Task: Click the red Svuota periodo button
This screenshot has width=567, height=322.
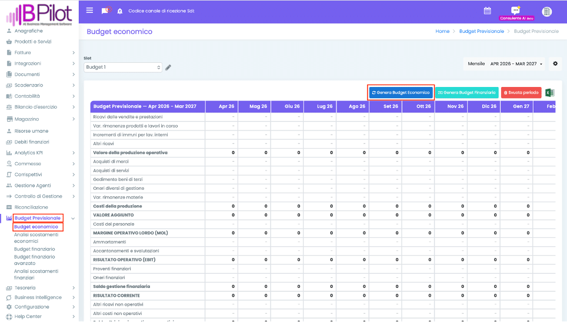Action: pos(521,93)
